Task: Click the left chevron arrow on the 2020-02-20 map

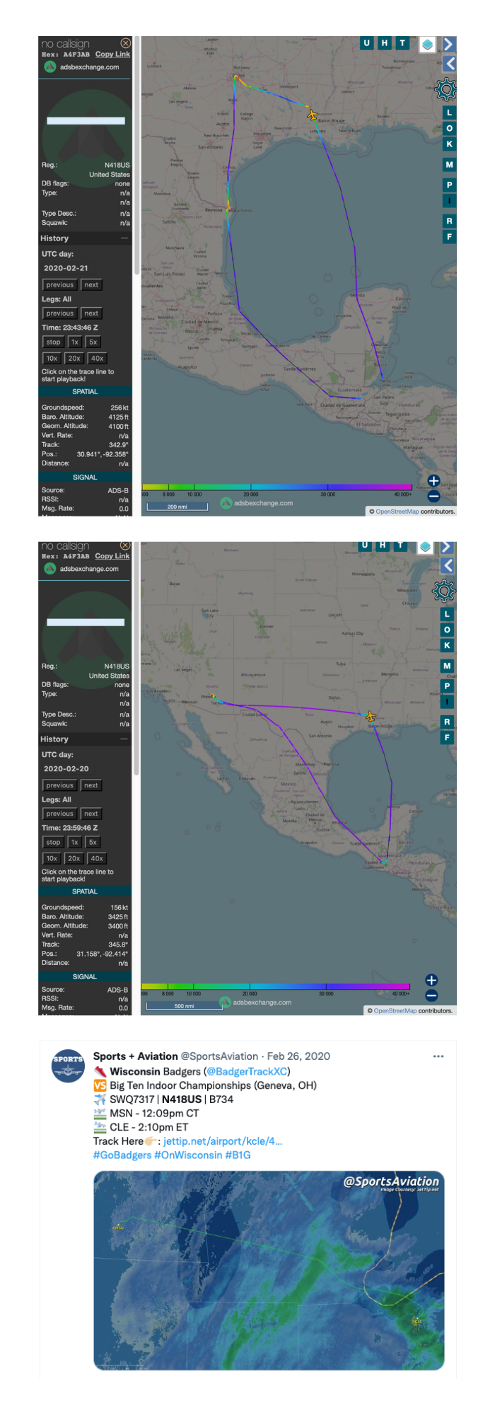Action: click(448, 565)
